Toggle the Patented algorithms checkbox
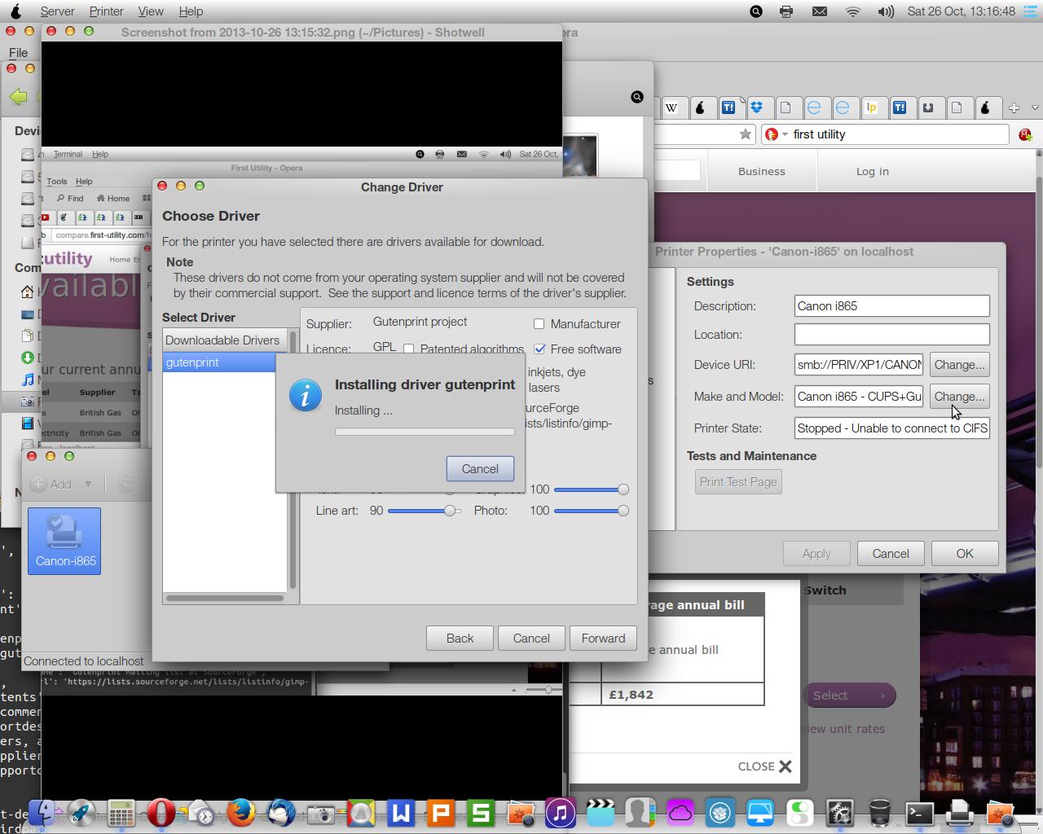Image resolution: width=1043 pixels, height=834 pixels. pos(409,349)
